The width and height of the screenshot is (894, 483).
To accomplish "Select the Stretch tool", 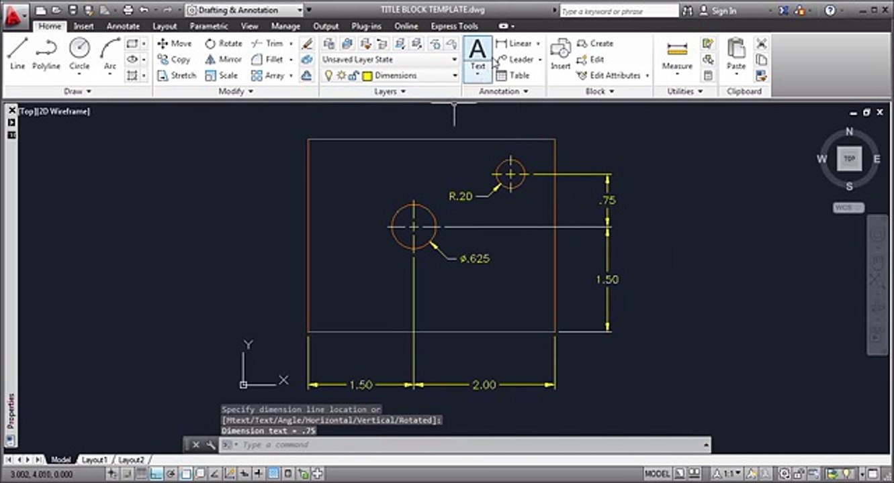I will pos(177,75).
